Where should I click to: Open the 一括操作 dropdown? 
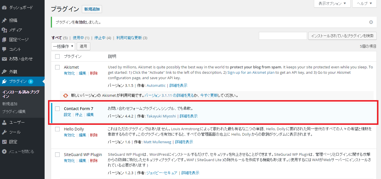[x=63, y=46]
